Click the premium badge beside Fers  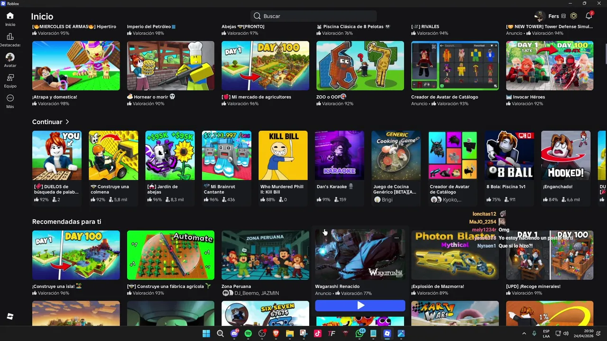[563, 16]
